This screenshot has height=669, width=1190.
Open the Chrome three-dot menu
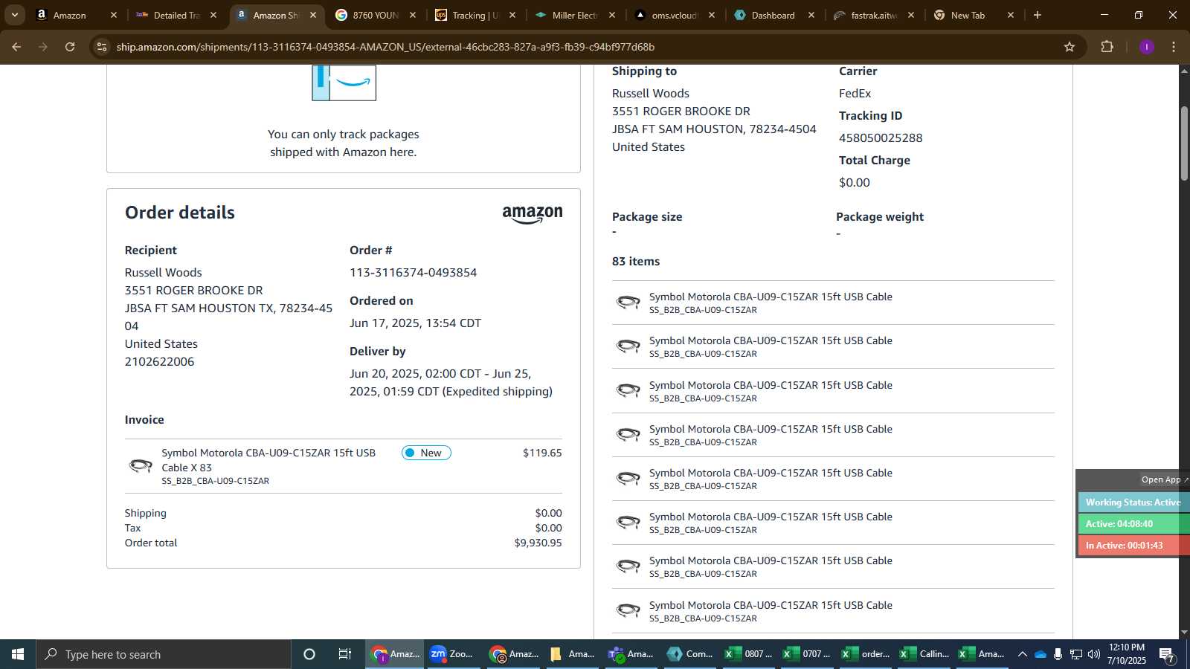pyautogui.click(x=1174, y=47)
